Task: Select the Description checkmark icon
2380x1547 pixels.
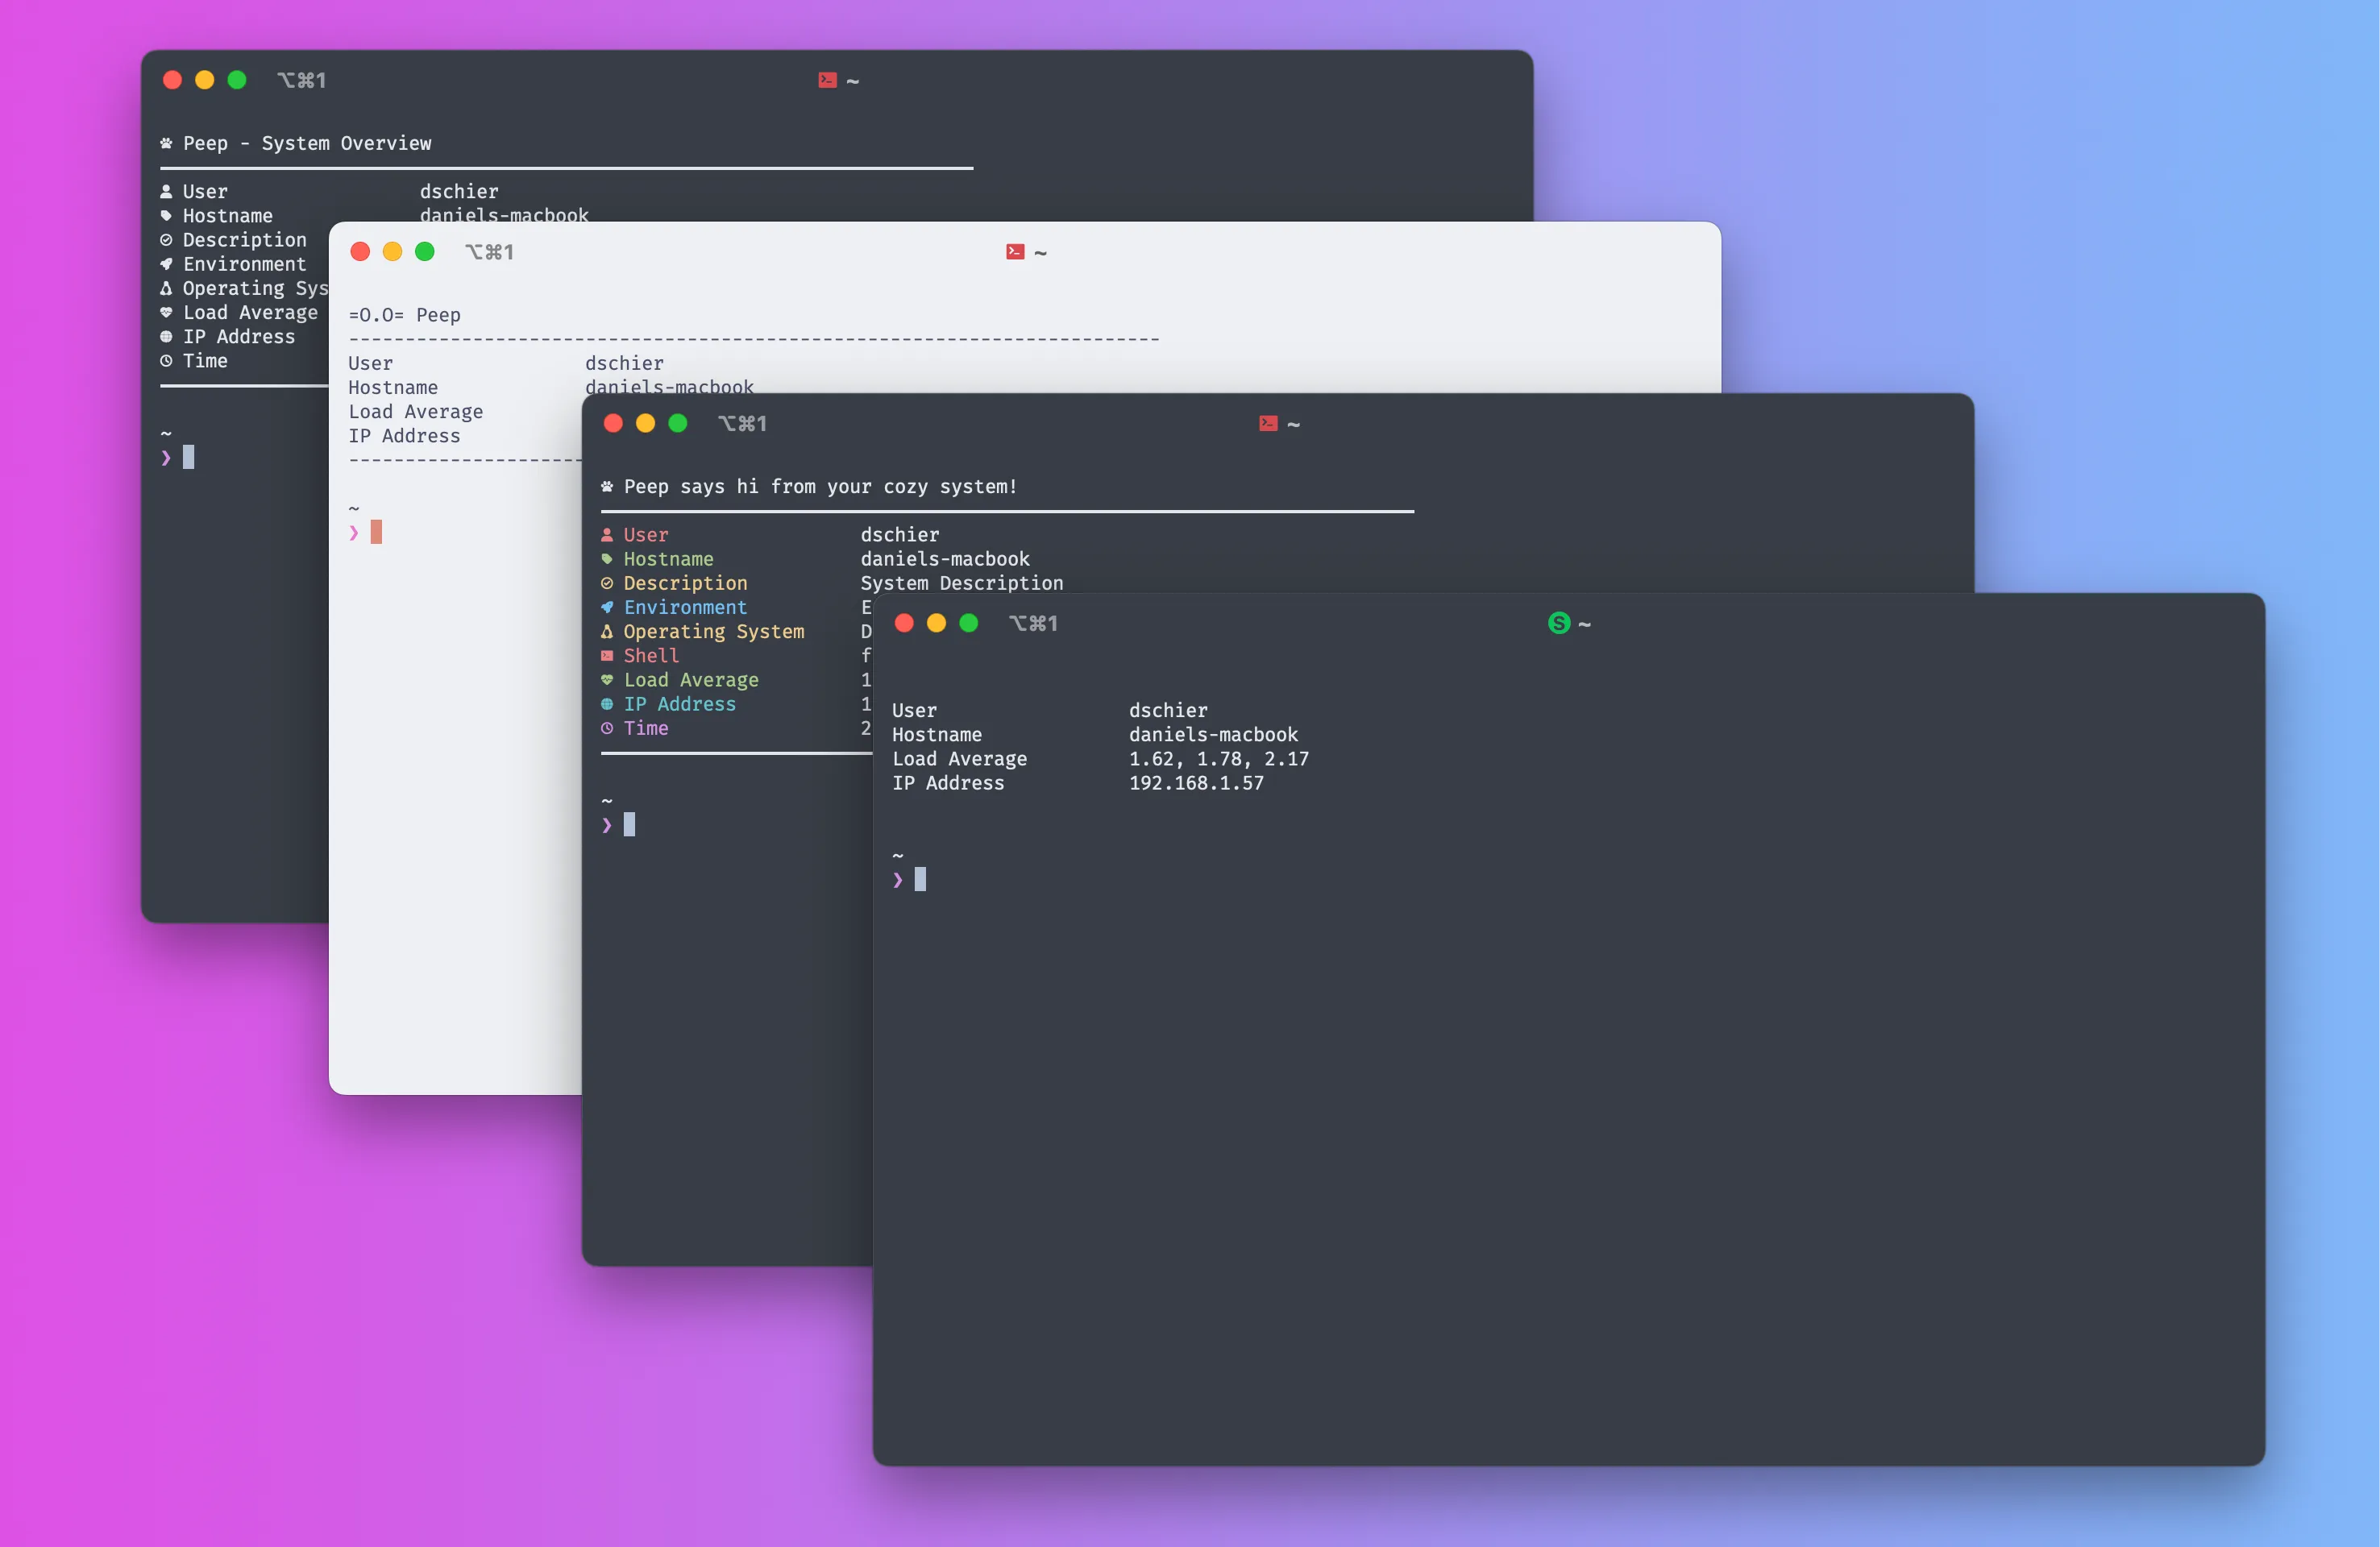Action: (x=607, y=583)
